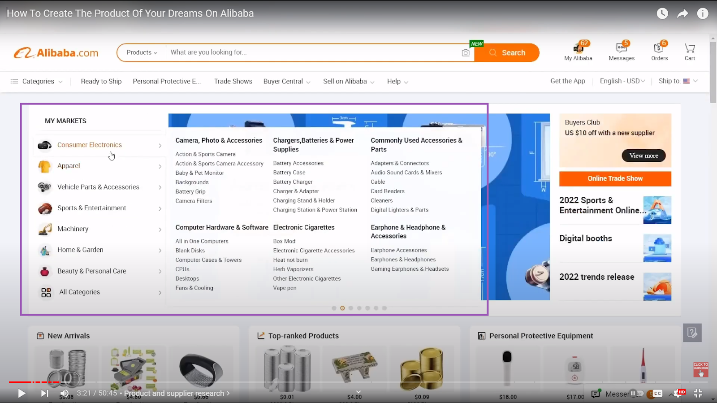Open Personal Protective Equipment section heading
717x403 pixels.
541,336
